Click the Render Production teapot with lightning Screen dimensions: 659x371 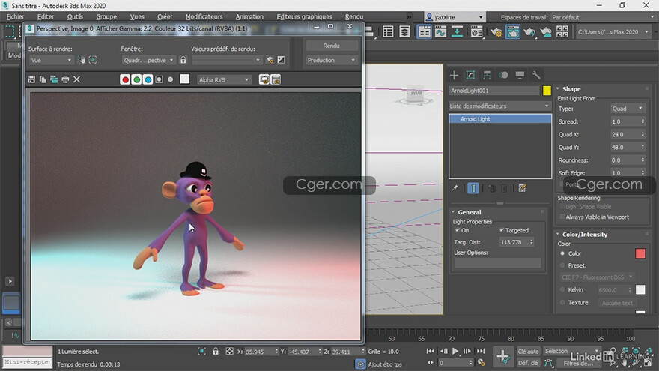[529, 32]
